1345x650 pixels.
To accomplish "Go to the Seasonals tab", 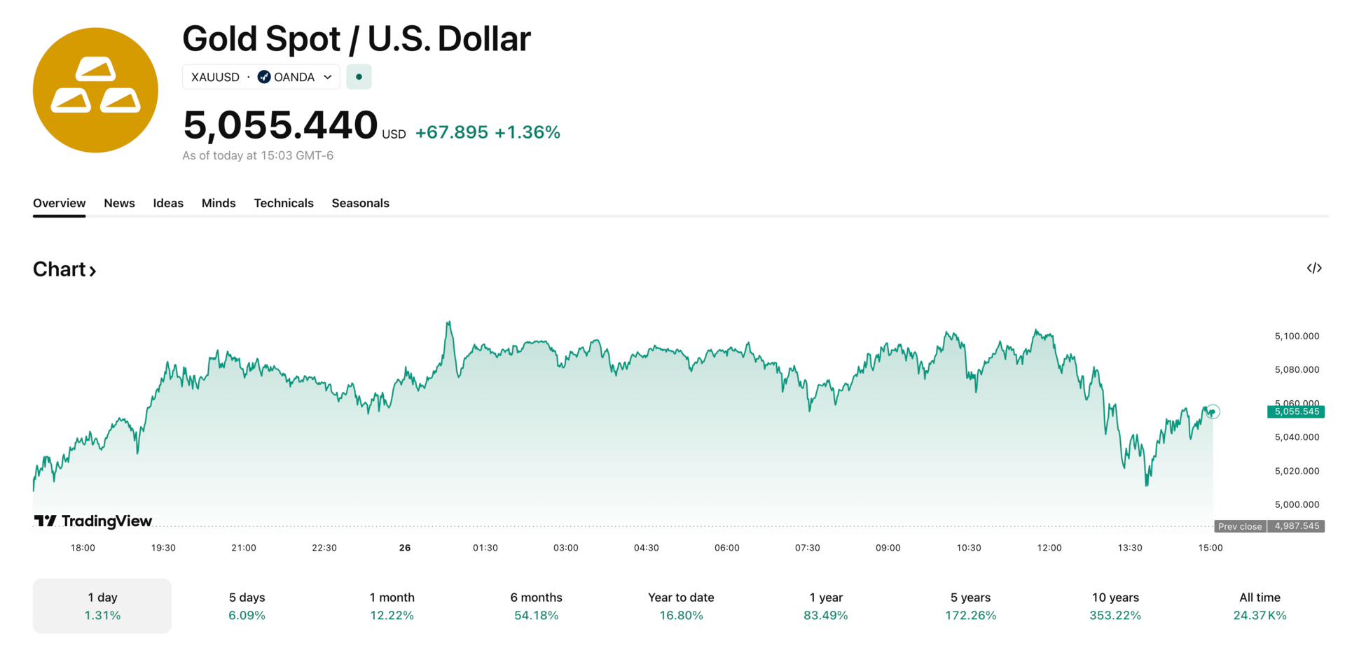I will click(x=360, y=204).
